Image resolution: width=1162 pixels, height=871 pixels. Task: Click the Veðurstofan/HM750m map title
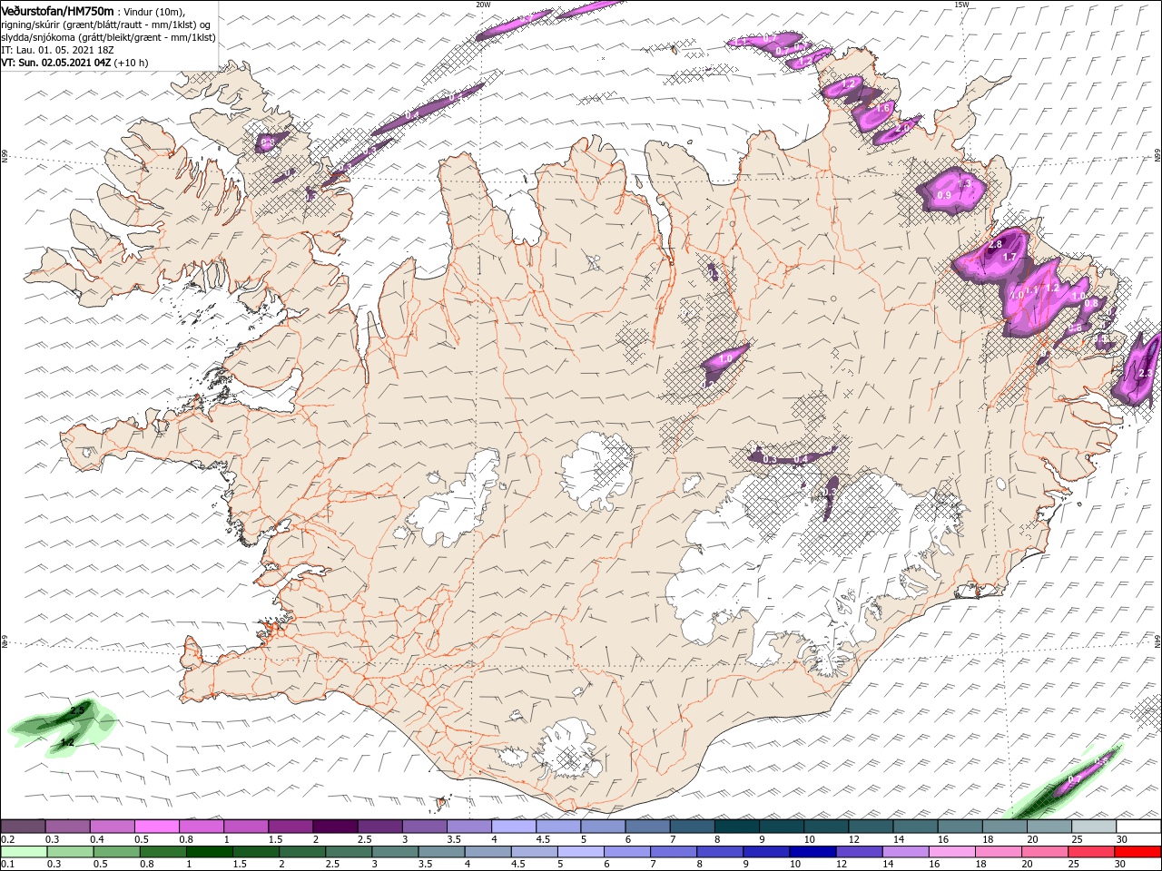(57, 10)
